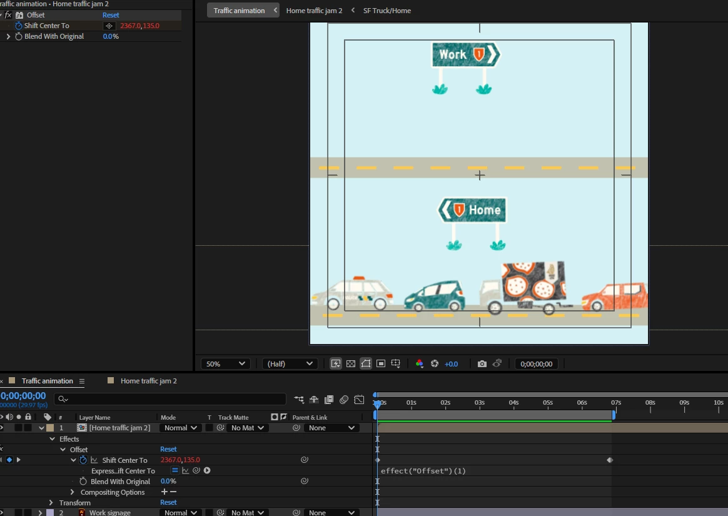Open Show Channel color management icon
The image size is (728, 516).
[419, 363]
